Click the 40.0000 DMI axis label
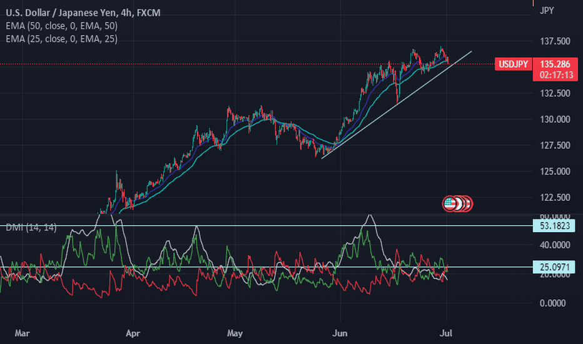This screenshot has width=583, height=344. [555, 245]
